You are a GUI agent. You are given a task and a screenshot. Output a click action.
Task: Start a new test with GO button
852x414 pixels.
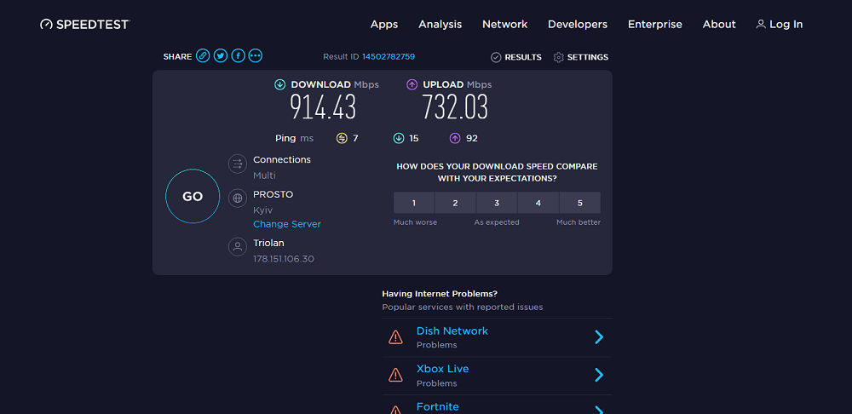click(x=193, y=196)
